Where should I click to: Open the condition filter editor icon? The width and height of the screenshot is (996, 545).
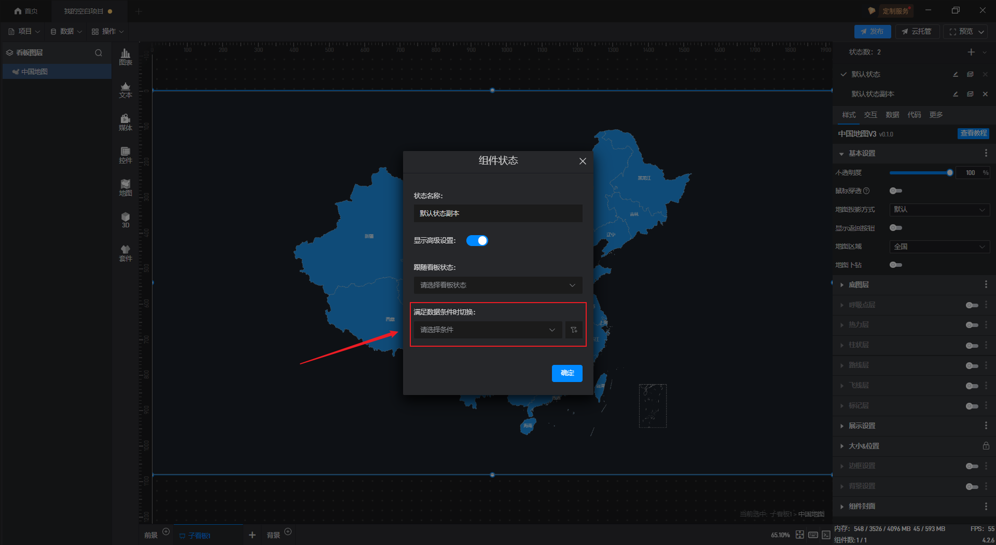coord(574,330)
